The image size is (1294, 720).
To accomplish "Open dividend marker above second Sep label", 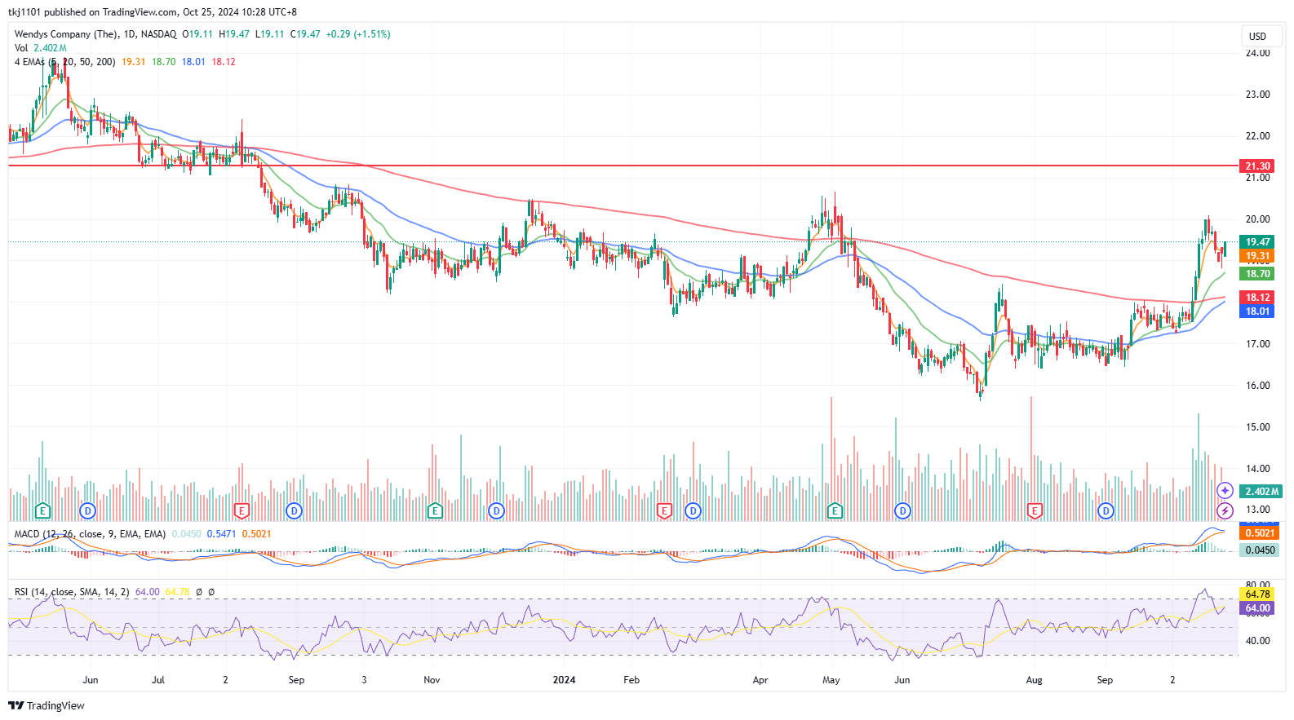I will click(x=1106, y=511).
